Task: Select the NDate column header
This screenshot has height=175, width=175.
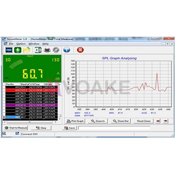Action: click(51, 84)
